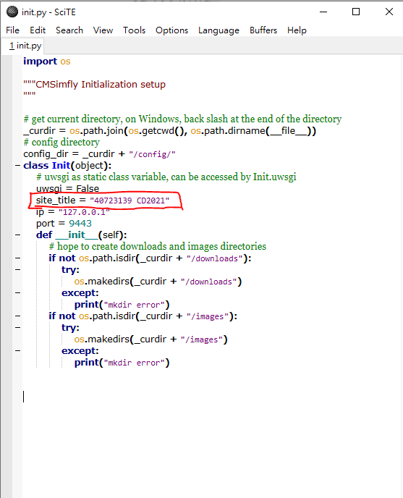Place cursor on port number 9443
This screenshot has width=403, height=498.
pos(80,224)
